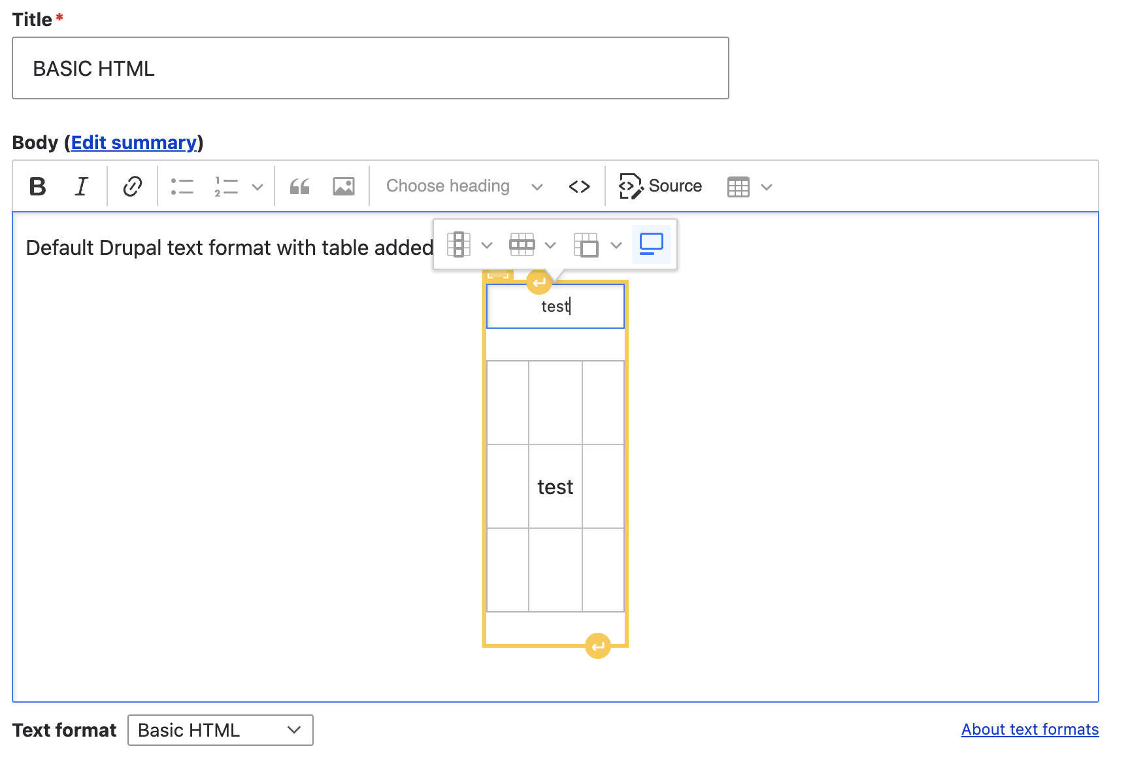Change the Text format selector from Basic HTML
This screenshot has height=770, width=1128.
220,730
